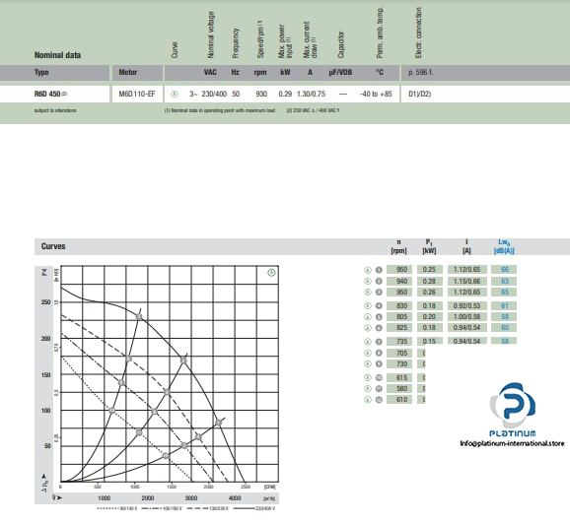Click the 0.15 kW power cell
Viewport: 570px width, 524px height.
430,341
